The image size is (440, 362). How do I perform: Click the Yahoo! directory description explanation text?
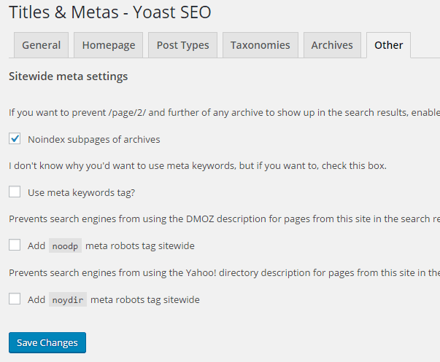(x=219, y=272)
